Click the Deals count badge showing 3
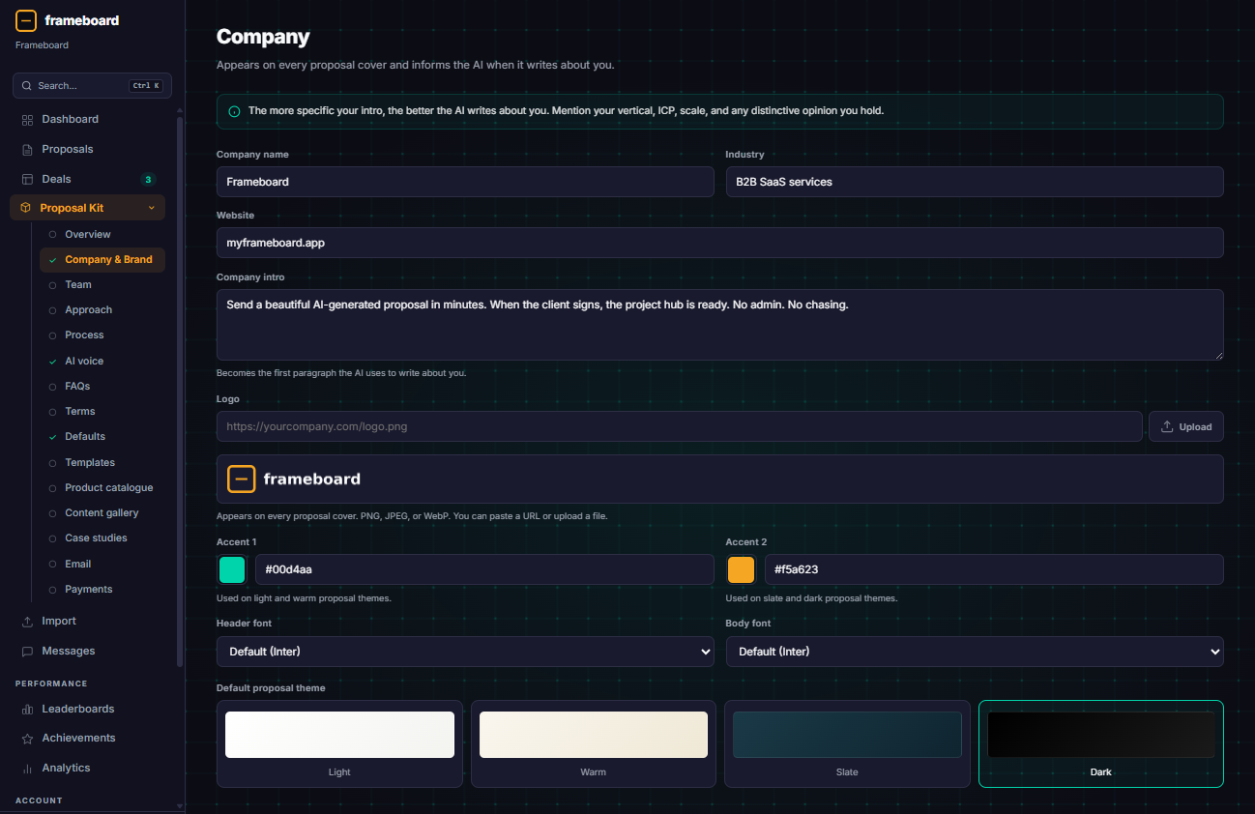Screen dimensions: 1255x814 pyautogui.click(x=148, y=179)
